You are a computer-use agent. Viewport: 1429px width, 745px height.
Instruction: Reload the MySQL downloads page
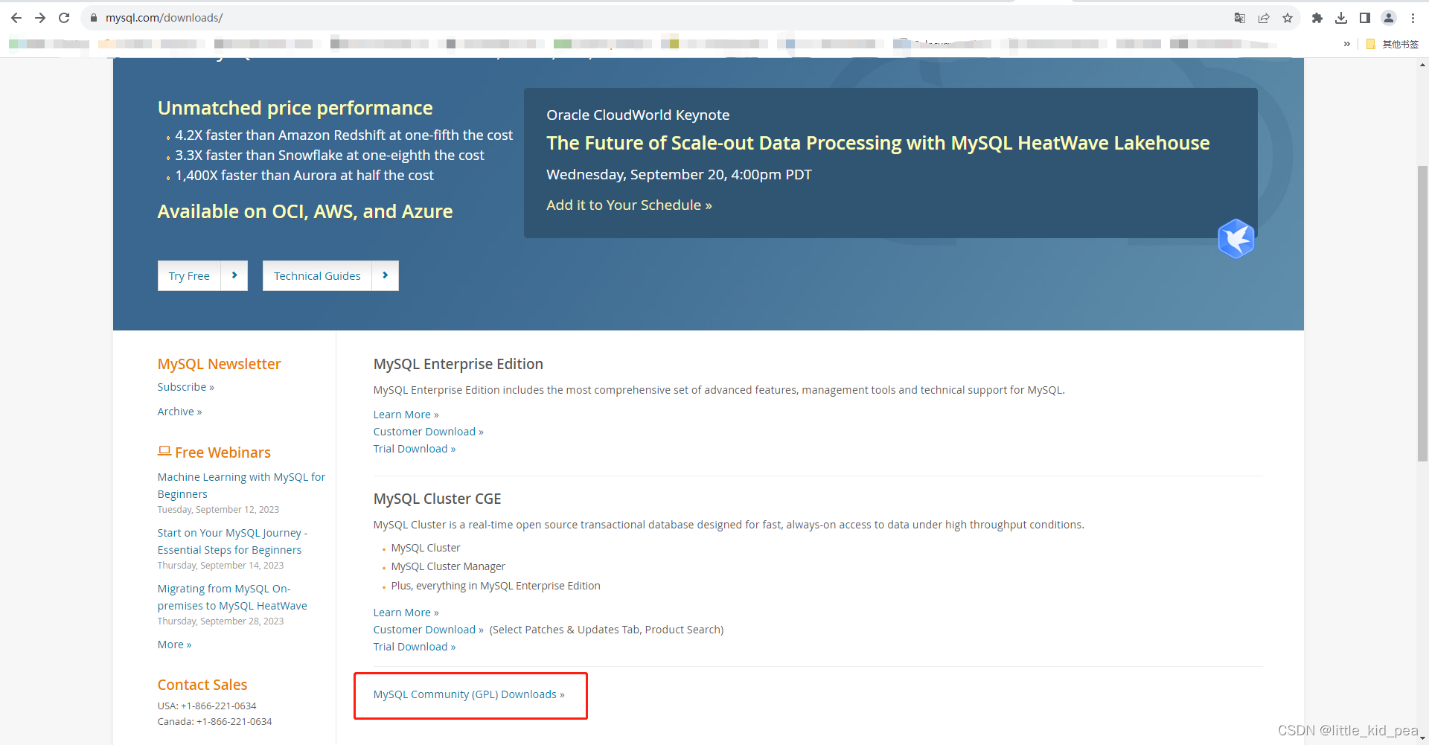64,18
